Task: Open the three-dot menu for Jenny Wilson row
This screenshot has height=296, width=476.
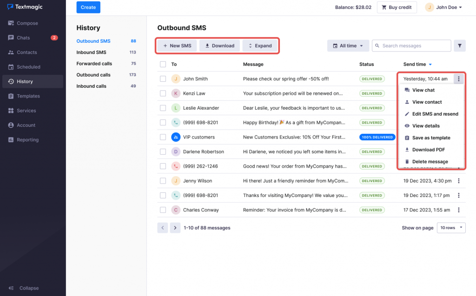Action: click(x=459, y=181)
